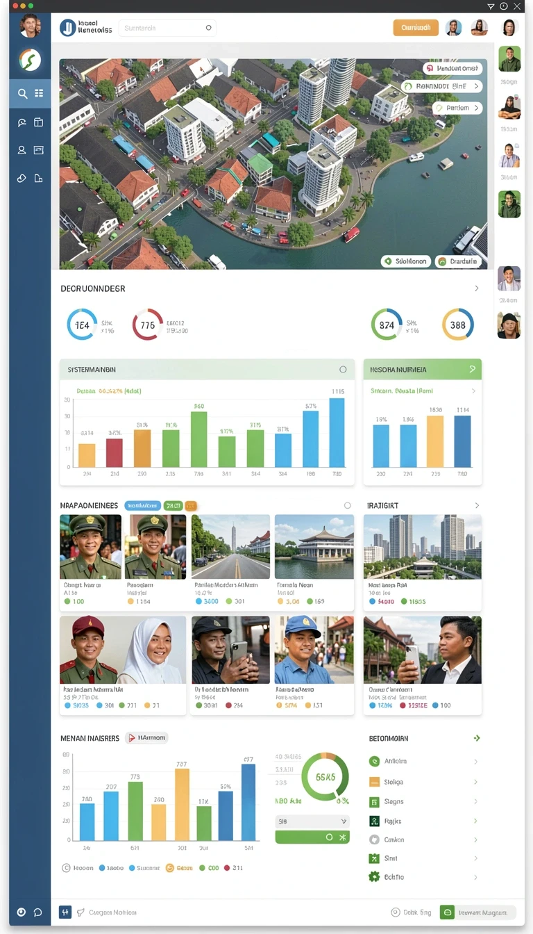The image size is (533, 934).
Task: Expand the Echflo row chevron
Action: point(475,878)
